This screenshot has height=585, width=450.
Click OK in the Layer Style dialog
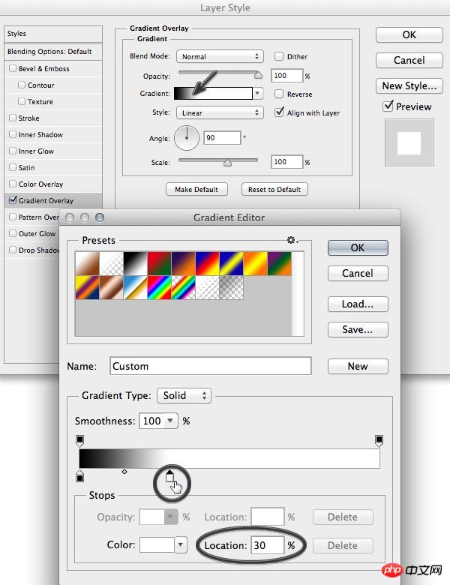pyautogui.click(x=409, y=34)
